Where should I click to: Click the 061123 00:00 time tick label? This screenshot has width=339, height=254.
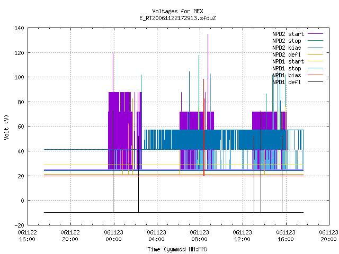click(x=114, y=236)
